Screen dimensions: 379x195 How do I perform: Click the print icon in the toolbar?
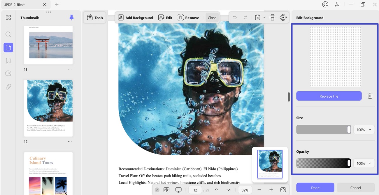[x=272, y=17]
